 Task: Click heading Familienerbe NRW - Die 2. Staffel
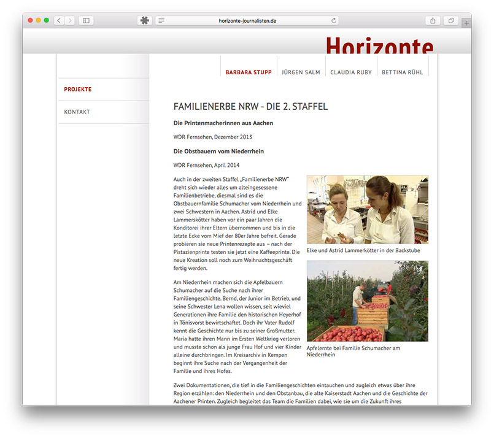(250, 106)
